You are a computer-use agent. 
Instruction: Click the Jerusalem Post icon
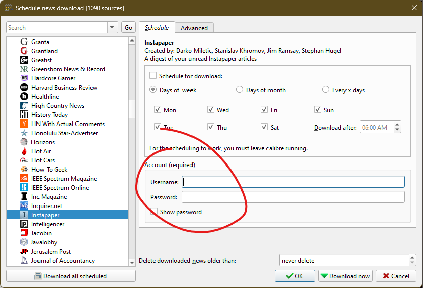coord(24,252)
